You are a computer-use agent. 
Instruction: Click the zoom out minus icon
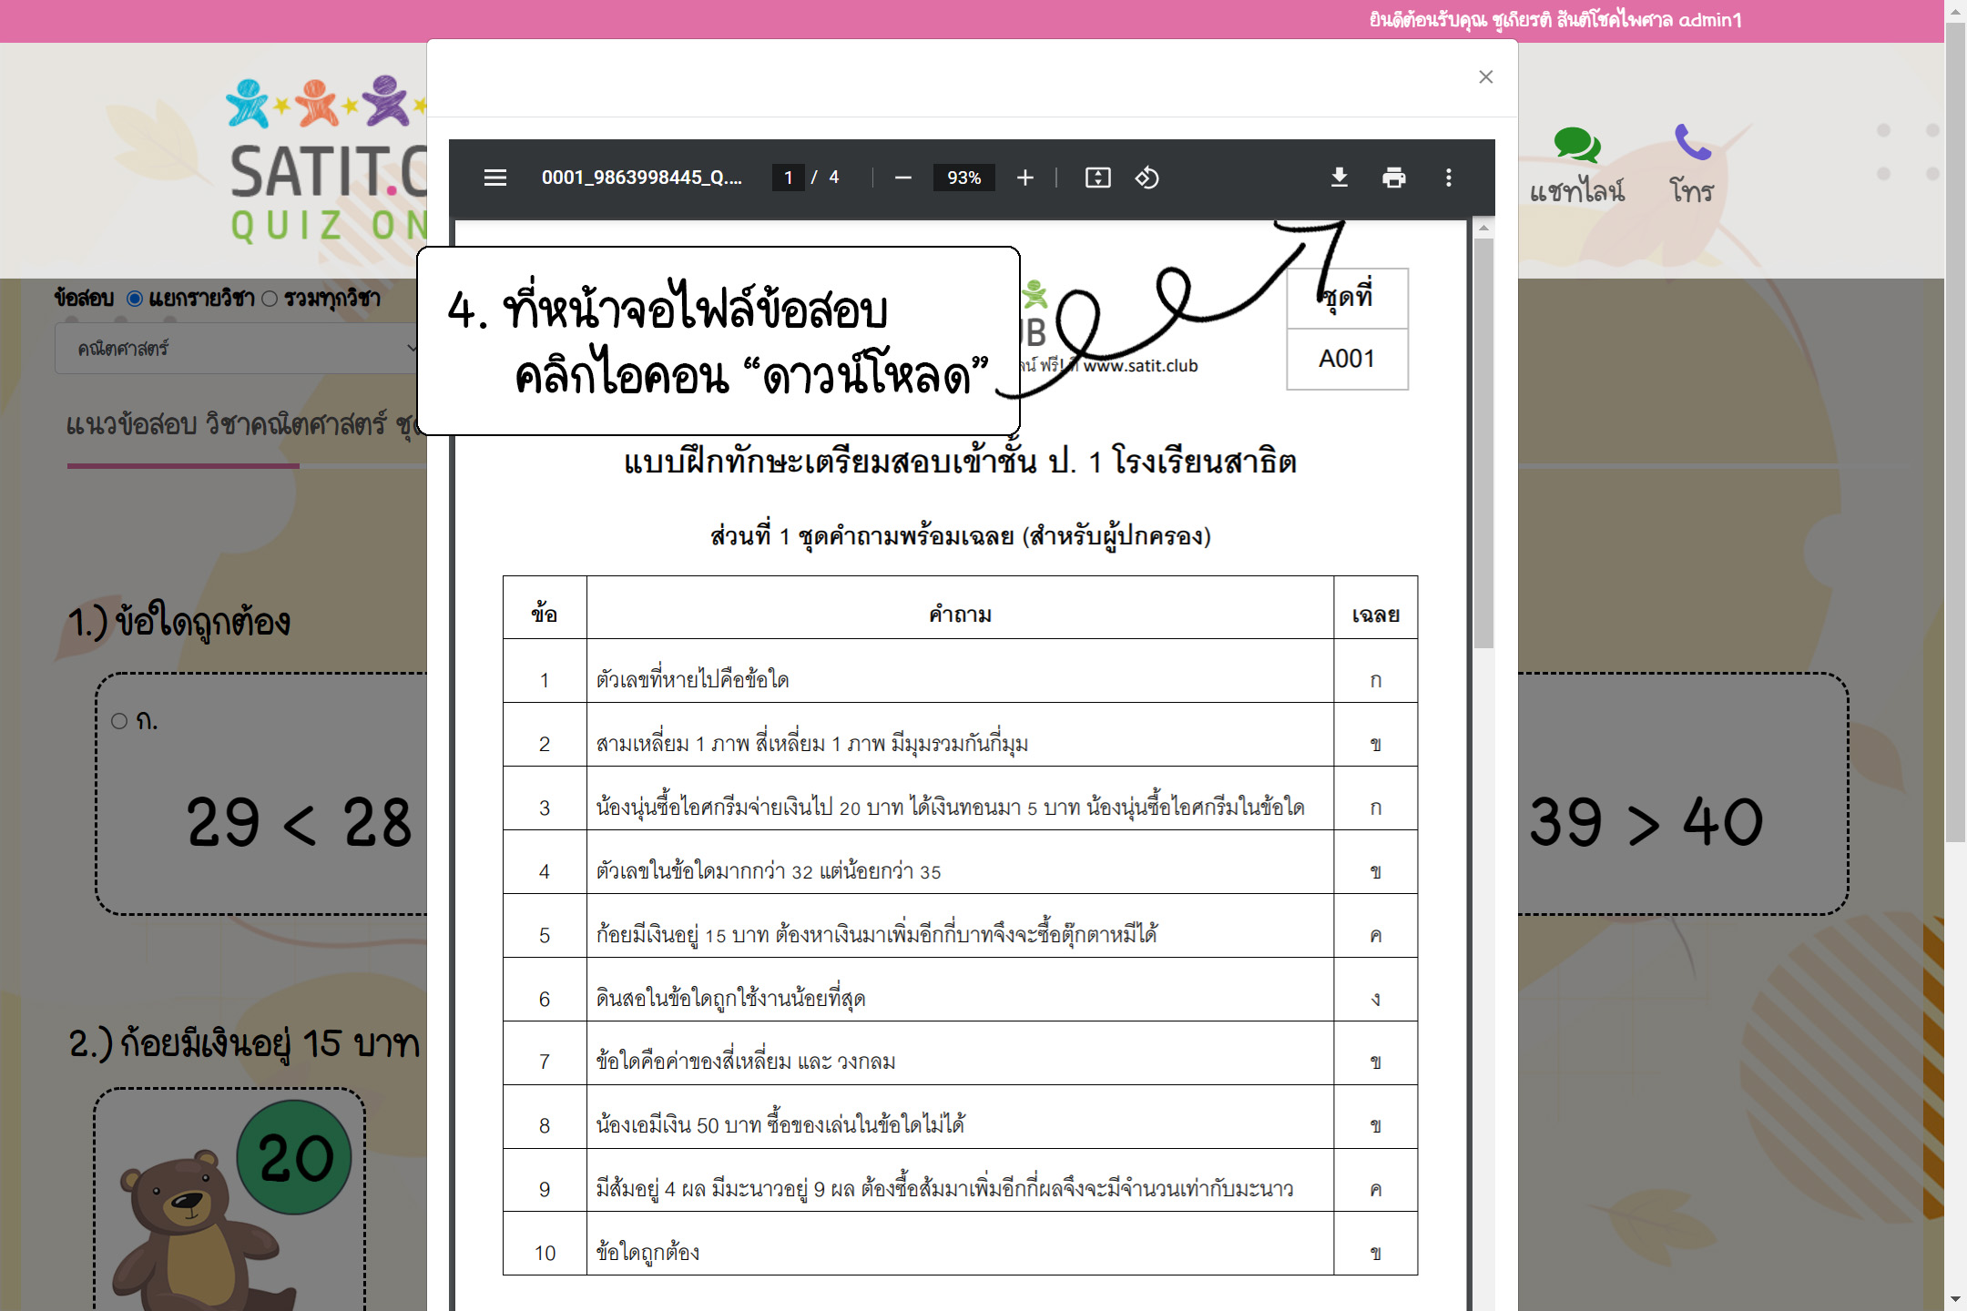(x=902, y=178)
